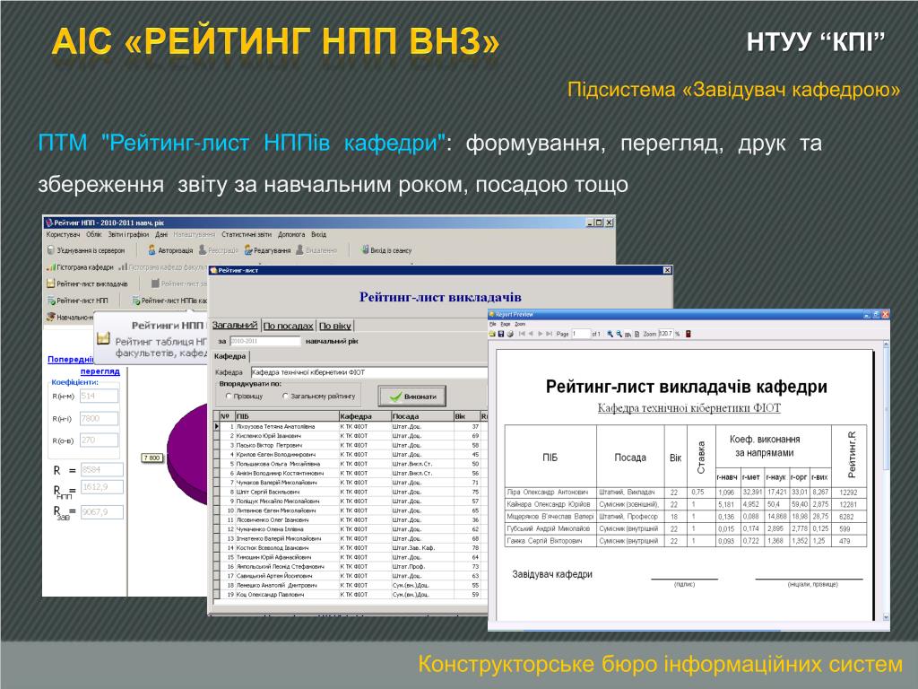Open Гістограма кафедри chart icon
Screen dimensions: 918x689
(x=51, y=267)
